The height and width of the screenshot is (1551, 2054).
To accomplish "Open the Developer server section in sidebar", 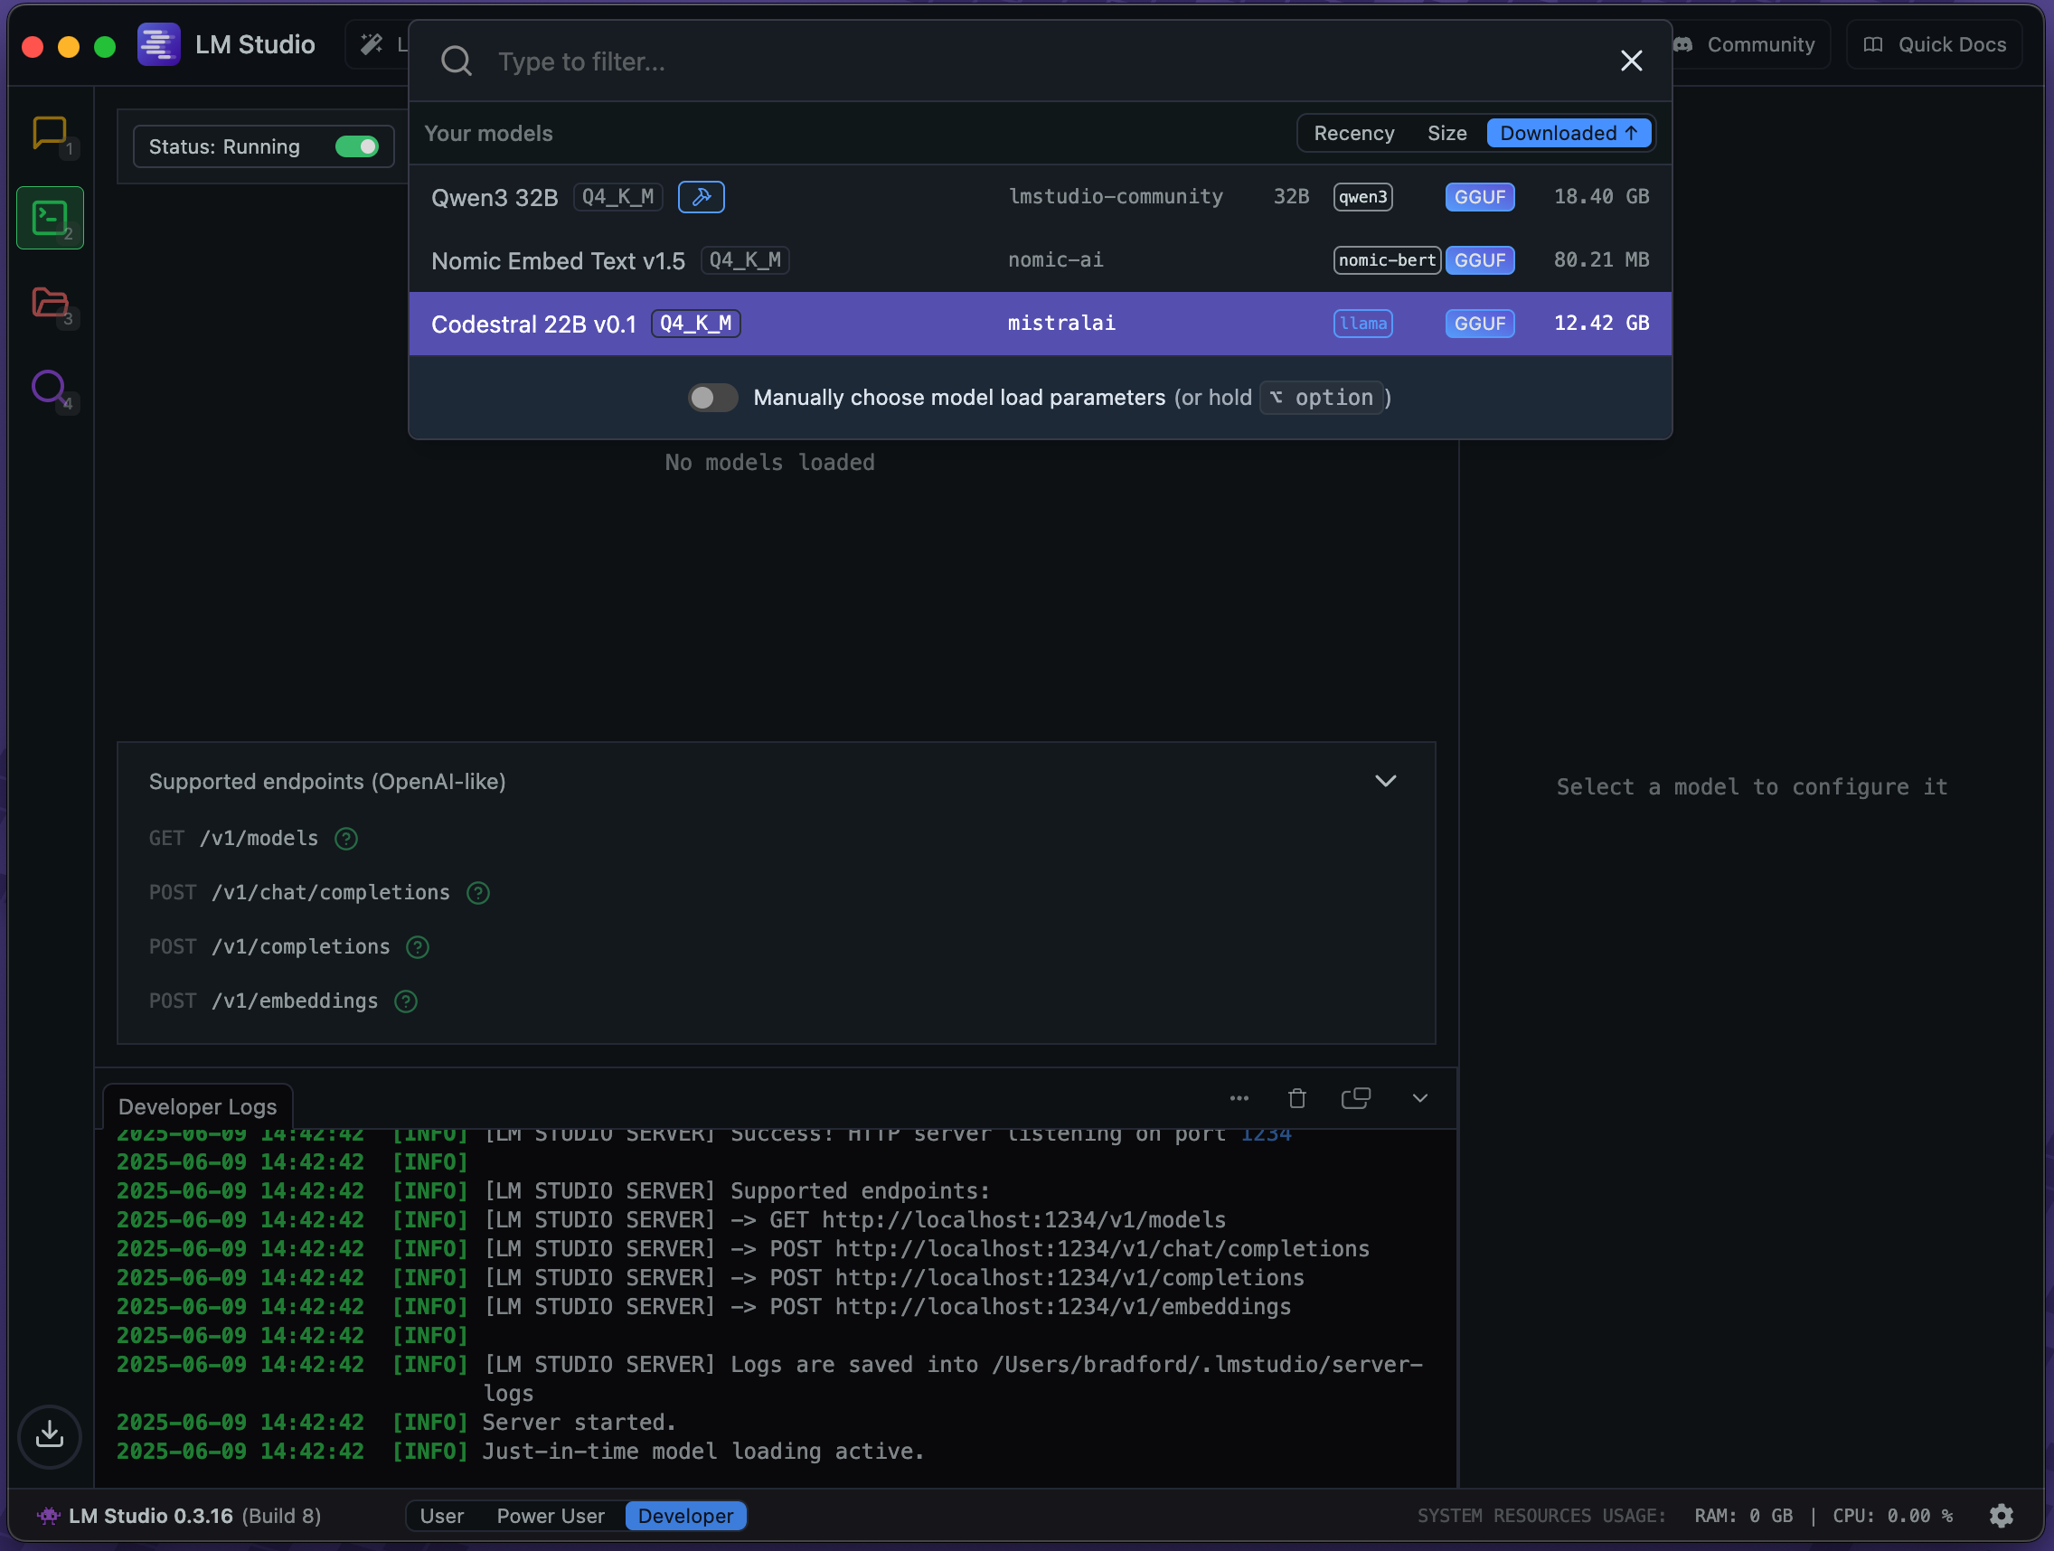I will [x=50, y=218].
